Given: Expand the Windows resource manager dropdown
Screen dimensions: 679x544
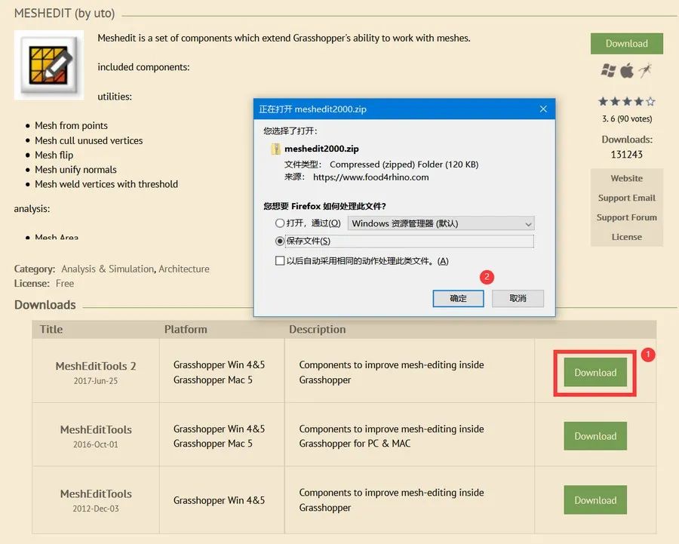Looking at the screenshot, I should [x=441, y=223].
